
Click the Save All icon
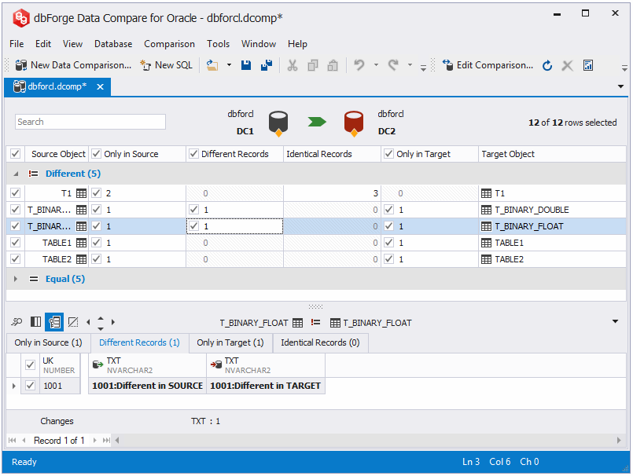(x=267, y=65)
